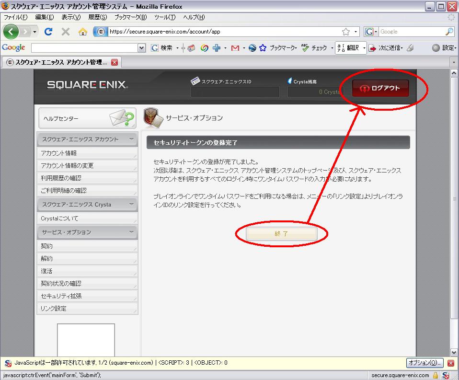
Task: Collapse the サービス・オプション sidebar section
Action: click(x=131, y=232)
